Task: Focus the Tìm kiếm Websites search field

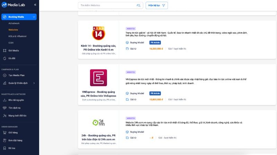Action: 110,6
